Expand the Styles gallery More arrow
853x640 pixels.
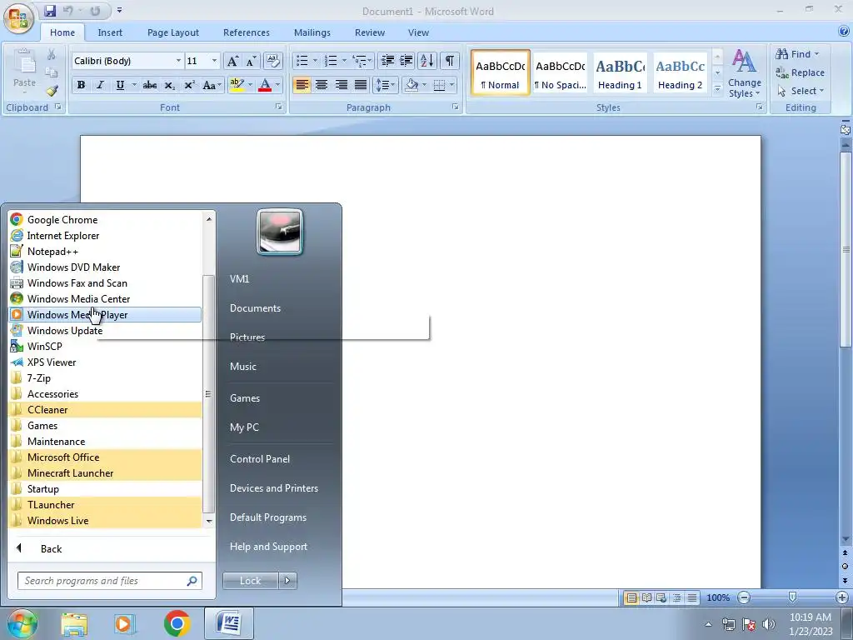[717, 88]
